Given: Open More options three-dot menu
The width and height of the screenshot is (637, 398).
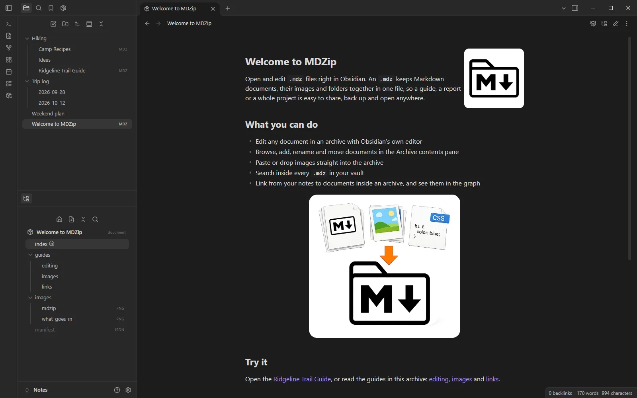Looking at the screenshot, I should pos(627,23).
